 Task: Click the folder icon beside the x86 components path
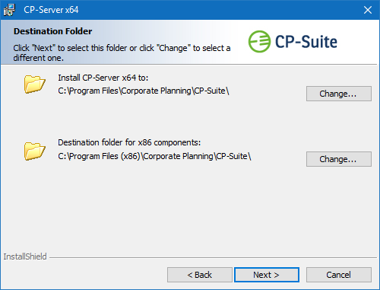pyautogui.click(x=35, y=151)
